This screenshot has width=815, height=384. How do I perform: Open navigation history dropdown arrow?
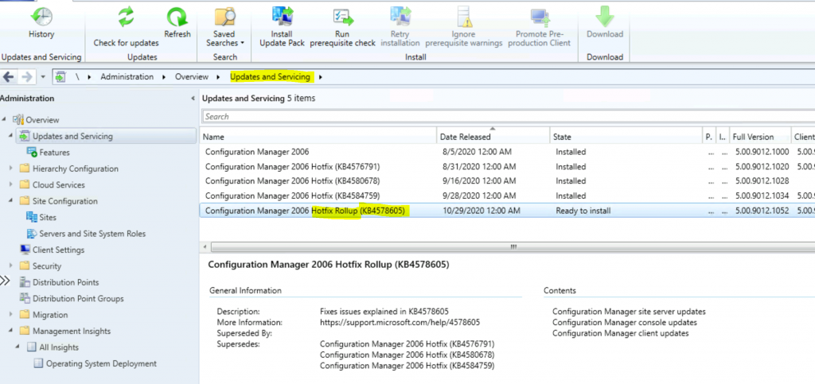(x=43, y=77)
